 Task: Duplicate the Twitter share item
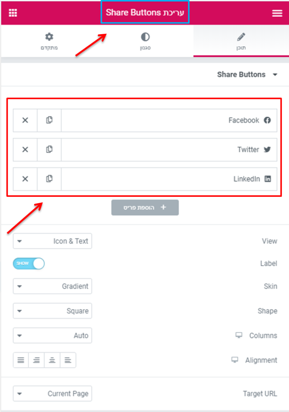[49, 150]
